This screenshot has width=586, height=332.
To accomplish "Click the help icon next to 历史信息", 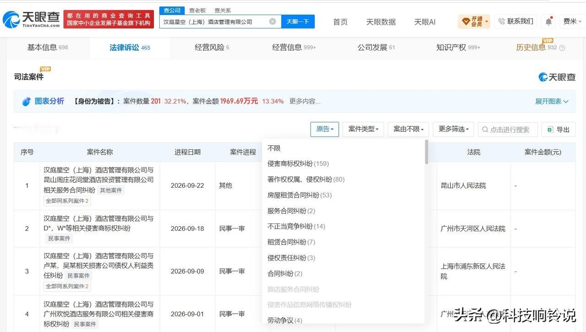I will point(562,48).
